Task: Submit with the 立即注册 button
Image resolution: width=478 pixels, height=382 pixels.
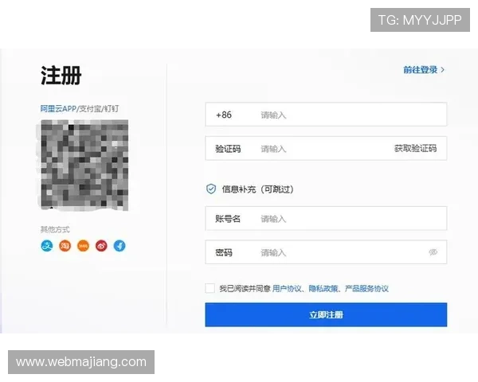Action: [326, 314]
